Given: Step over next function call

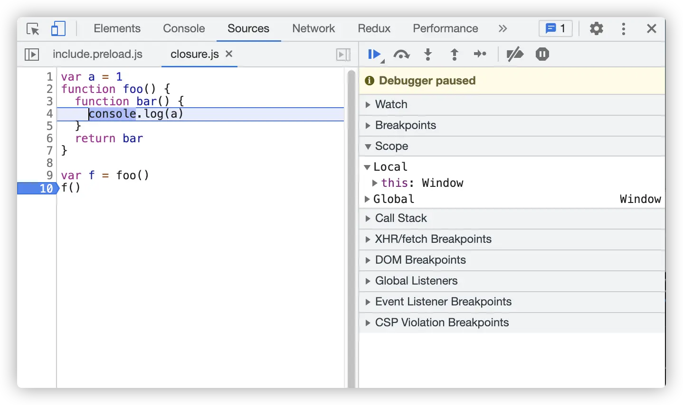Looking at the screenshot, I should point(401,55).
